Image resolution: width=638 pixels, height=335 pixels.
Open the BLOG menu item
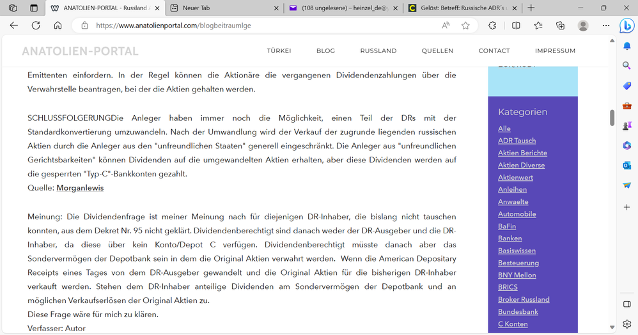point(325,51)
